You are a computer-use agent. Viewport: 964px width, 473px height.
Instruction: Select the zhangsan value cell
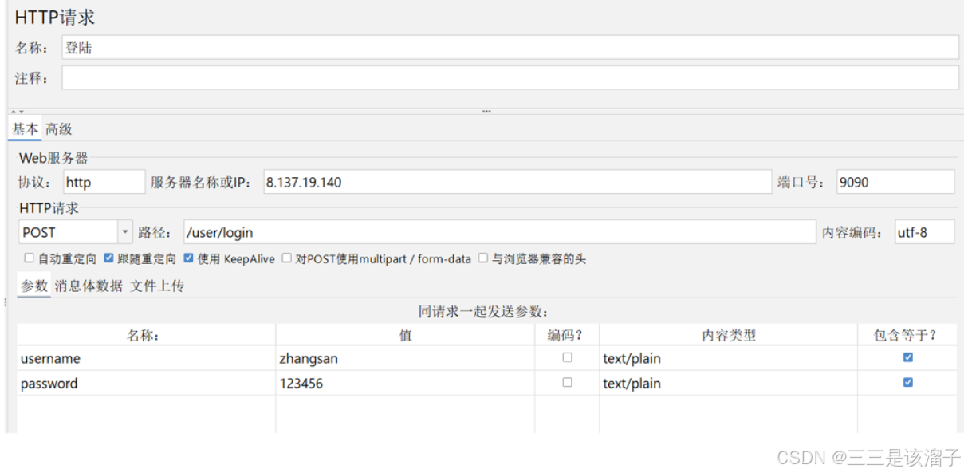click(405, 358)
